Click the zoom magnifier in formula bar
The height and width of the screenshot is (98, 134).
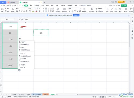pyautogui.click(x=19, y=19)
